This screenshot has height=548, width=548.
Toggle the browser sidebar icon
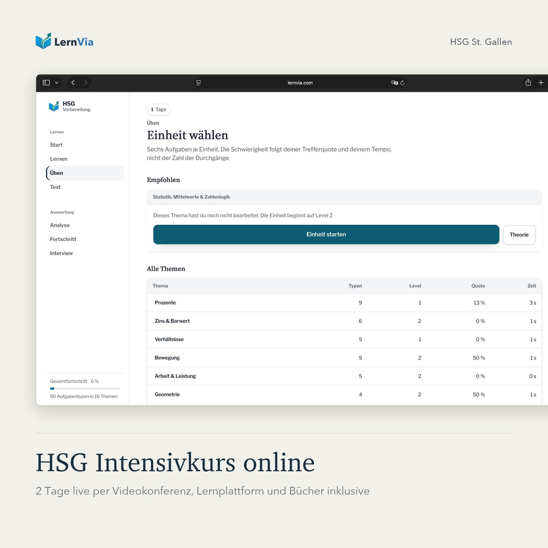46,83
